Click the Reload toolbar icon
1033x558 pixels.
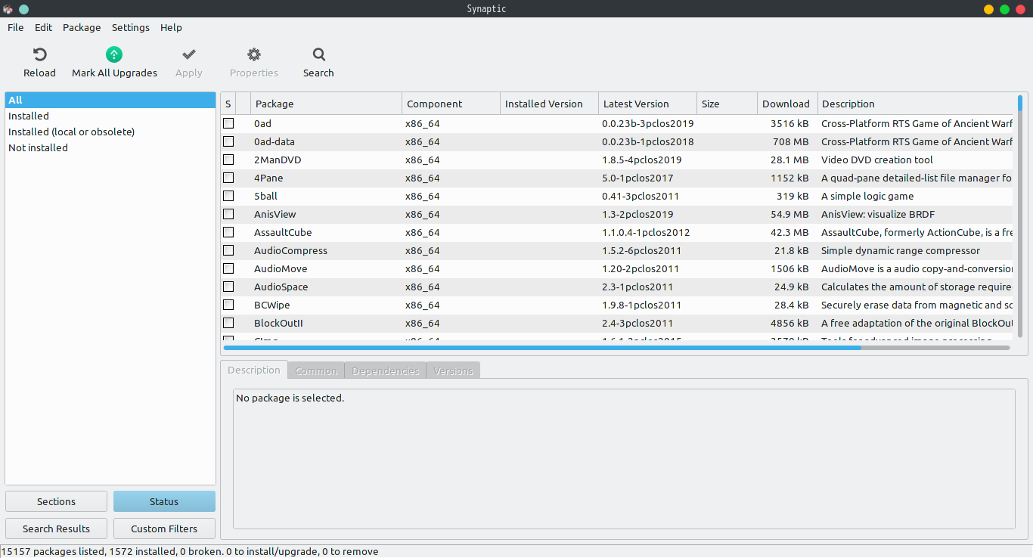point(39,54)
